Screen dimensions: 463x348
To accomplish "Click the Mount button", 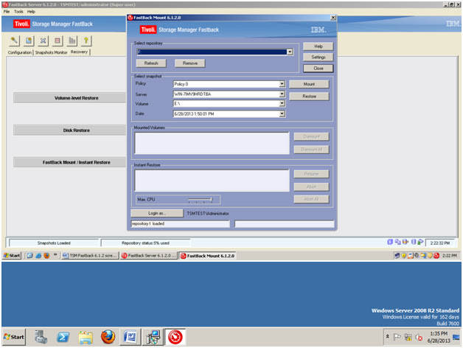I will coord(309,84).
